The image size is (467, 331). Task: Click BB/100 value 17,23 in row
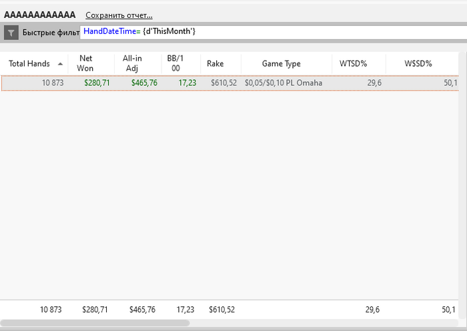point(187,83)
